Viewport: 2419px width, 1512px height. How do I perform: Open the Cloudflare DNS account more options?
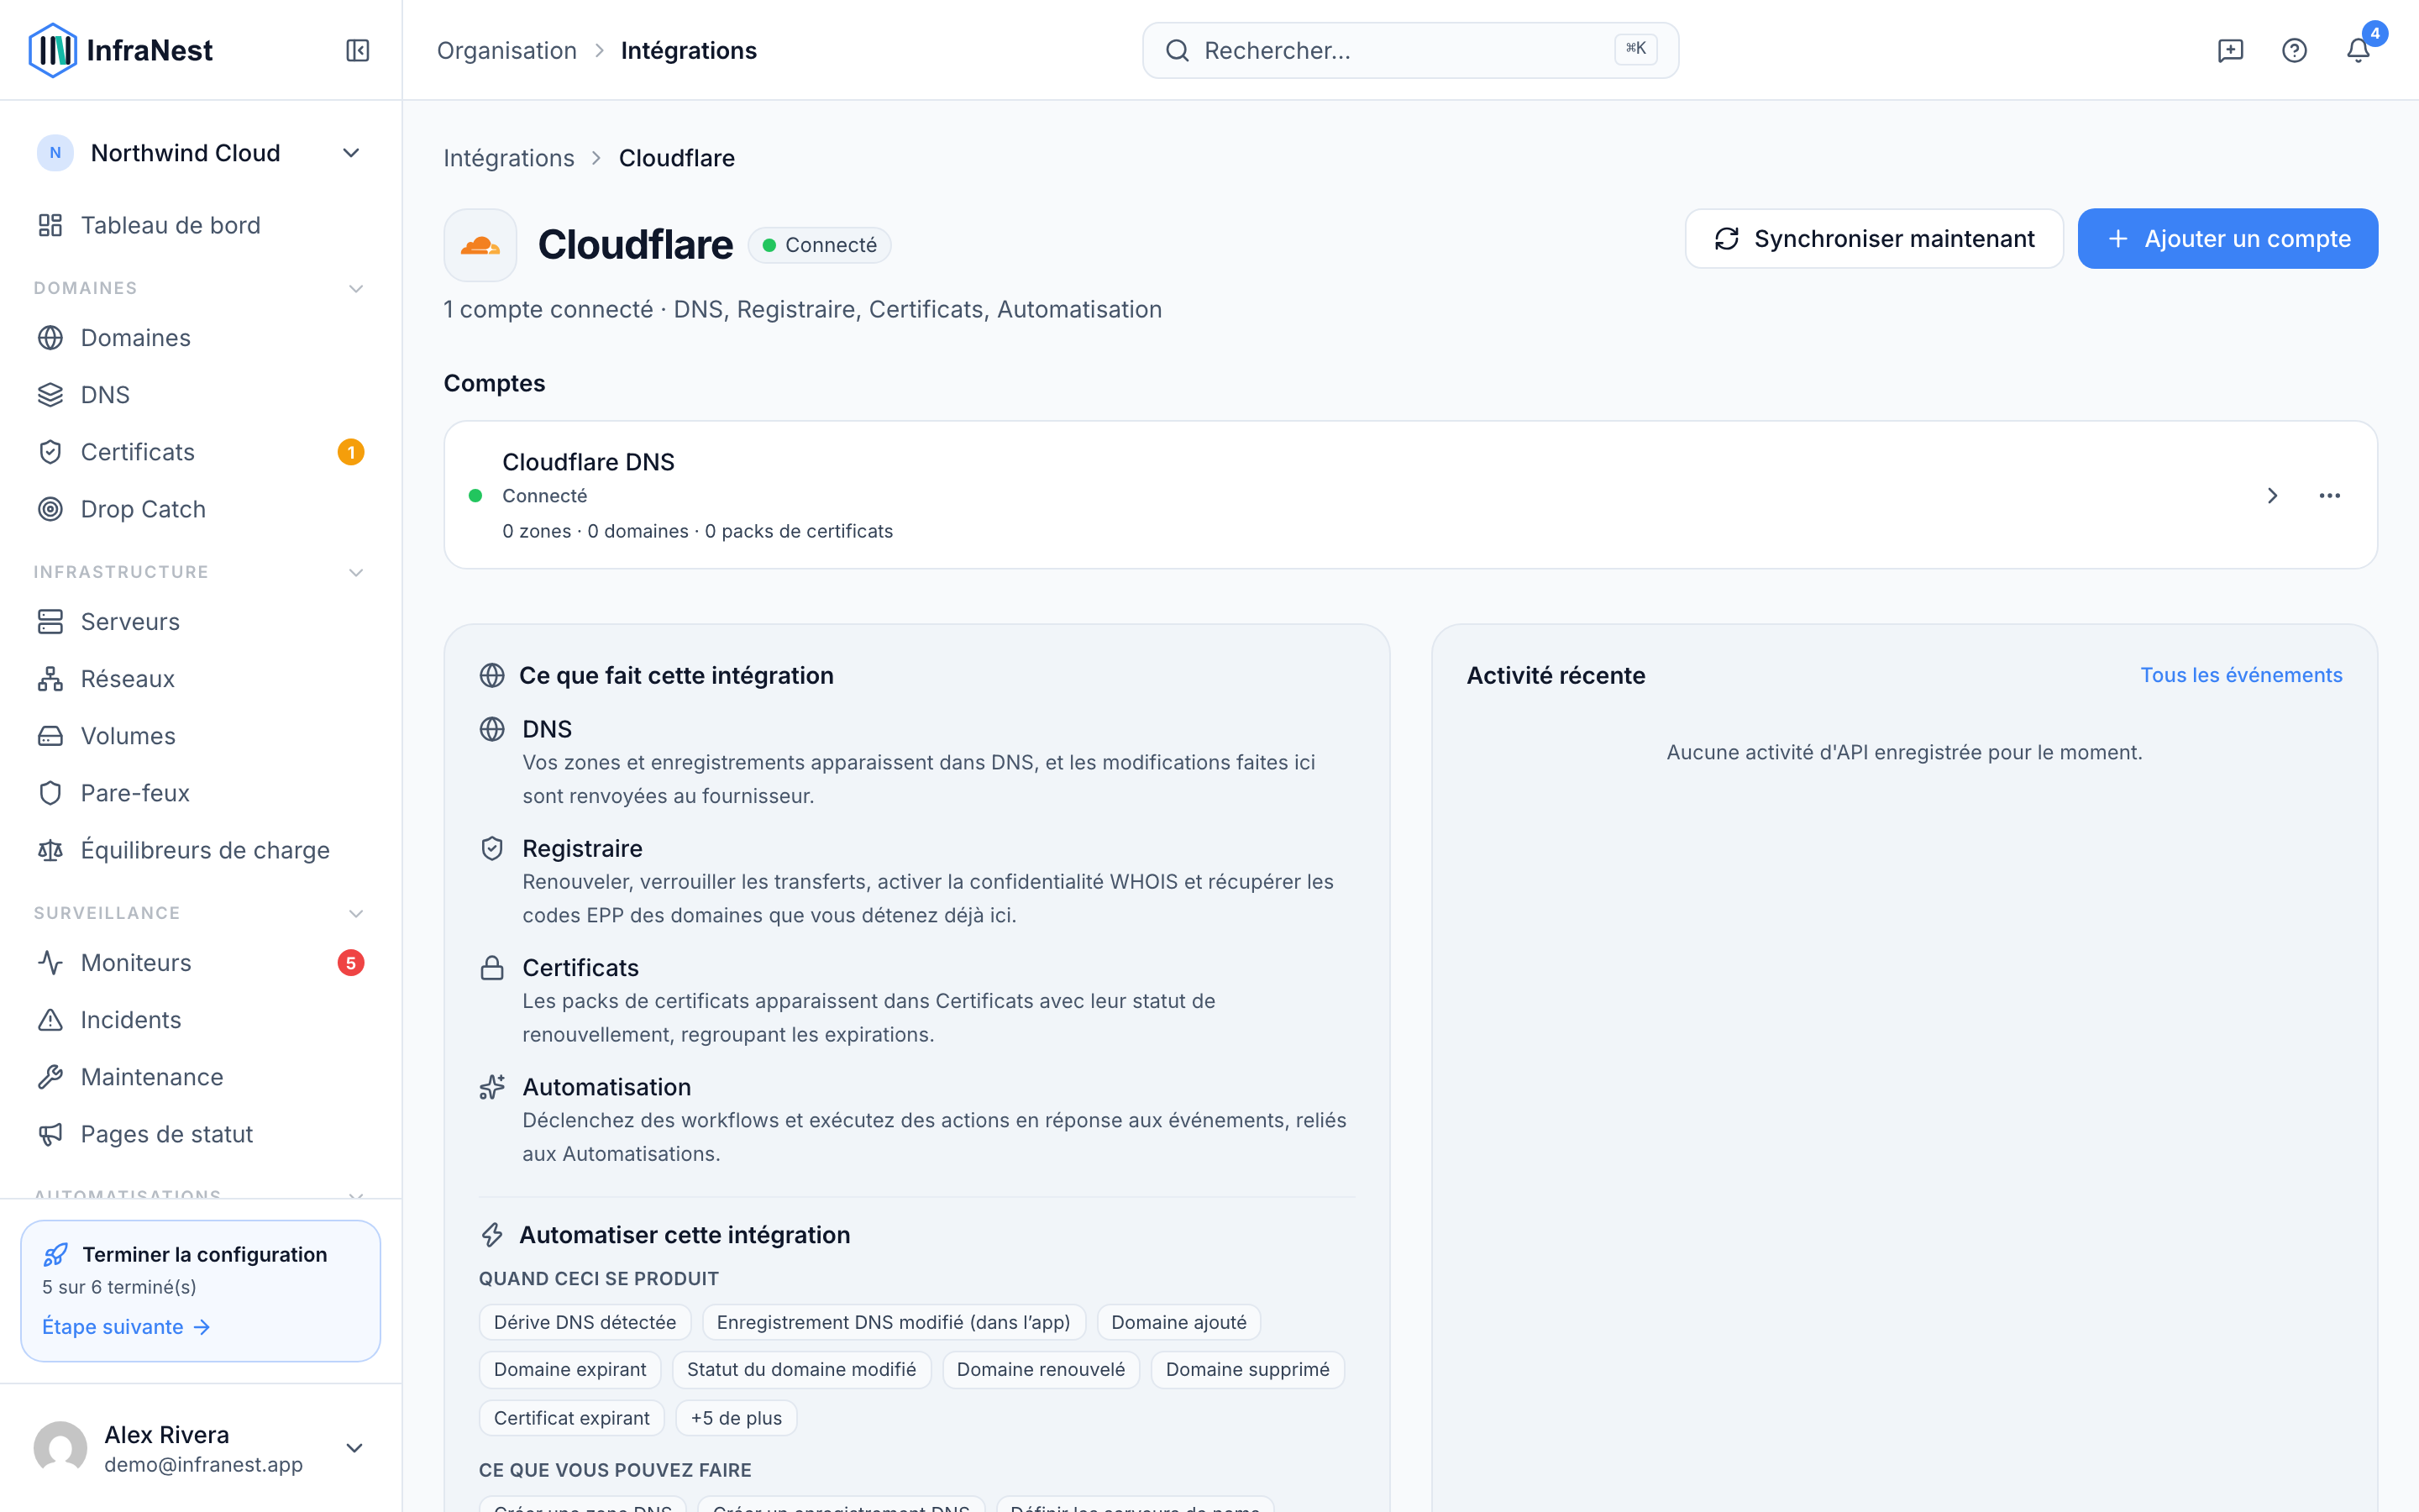coord(2329,496)
